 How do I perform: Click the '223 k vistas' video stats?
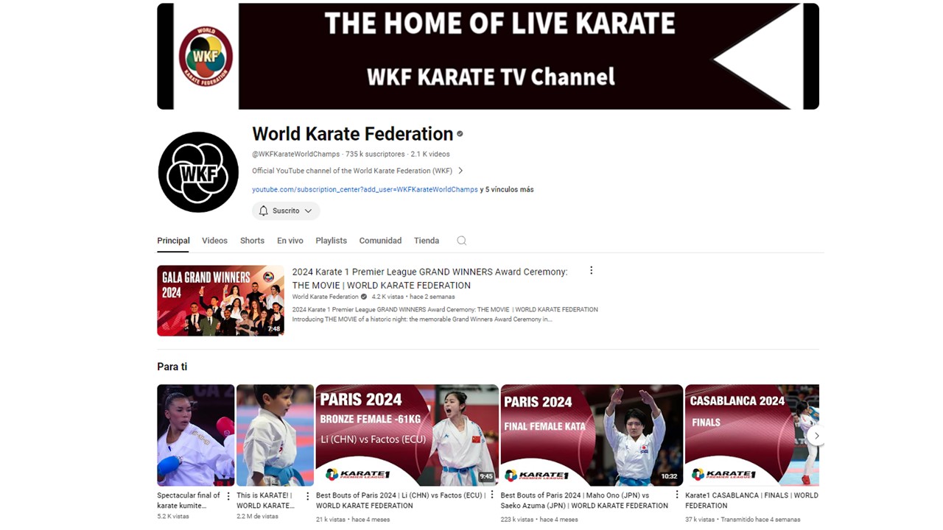coord(539,519)
